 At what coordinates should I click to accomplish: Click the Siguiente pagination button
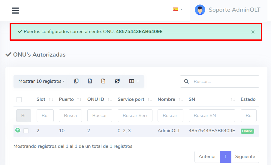245,157
